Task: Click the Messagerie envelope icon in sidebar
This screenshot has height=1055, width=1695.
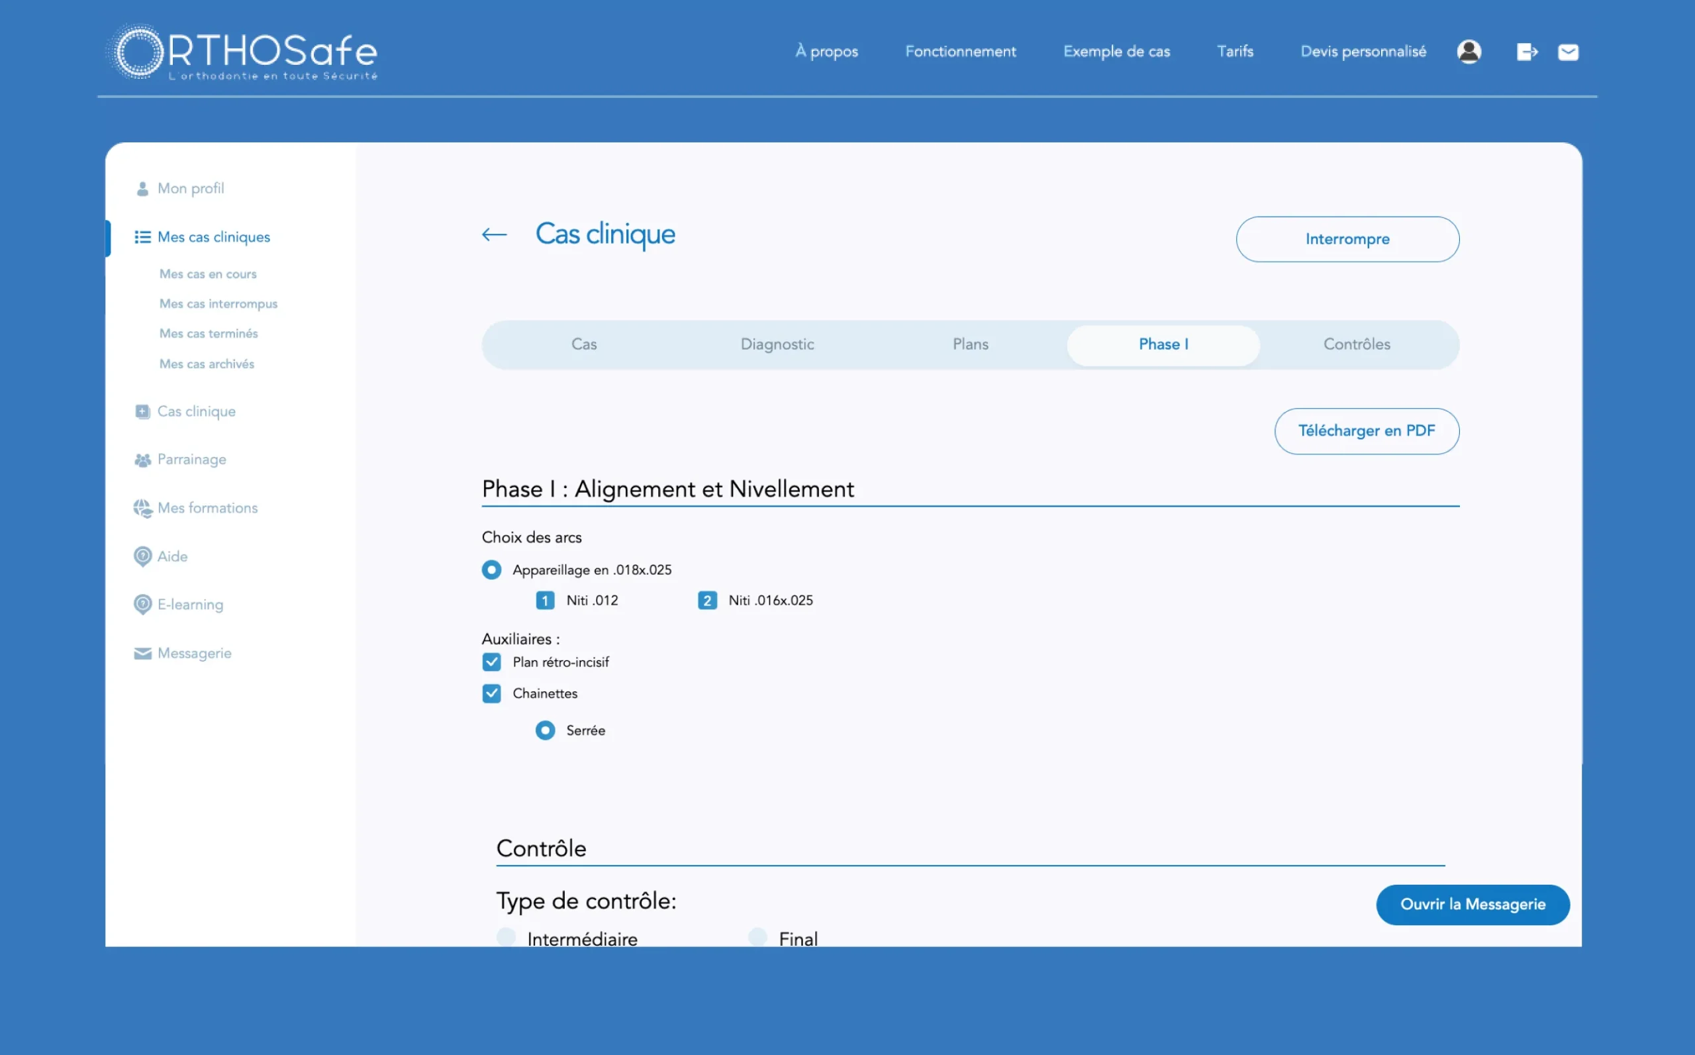Action: pyautogui.click(x=142, y=653)
